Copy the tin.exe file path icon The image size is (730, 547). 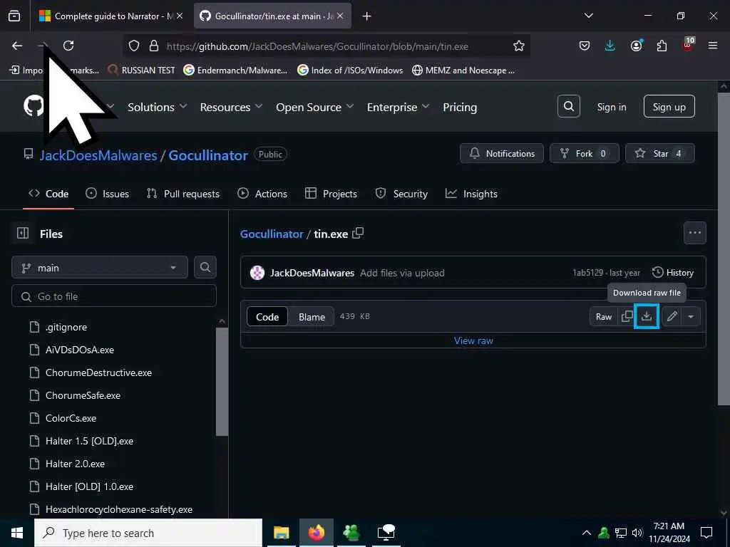coord(358,233)
